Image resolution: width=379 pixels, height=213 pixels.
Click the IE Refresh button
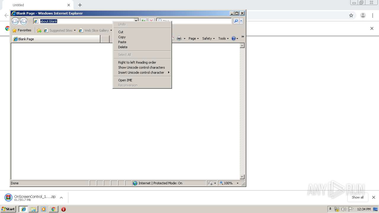pos(143,21)
